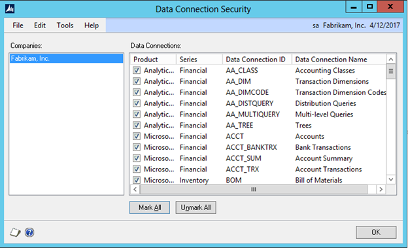The height and width of the screenshot is (248, 408).
Task: Open the Help menu
Action: coord(92,26)
